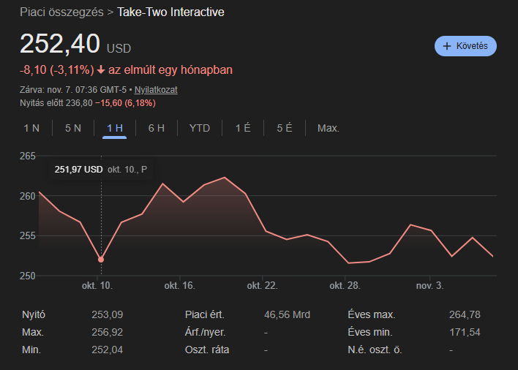The height and width of the screenshot is (370, 518).
Task: Click the Éves min. label
Action: click(370, 333)
